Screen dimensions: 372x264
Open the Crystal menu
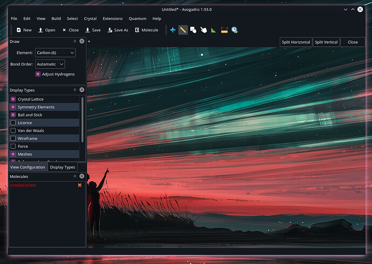click(x=90, y=18)
